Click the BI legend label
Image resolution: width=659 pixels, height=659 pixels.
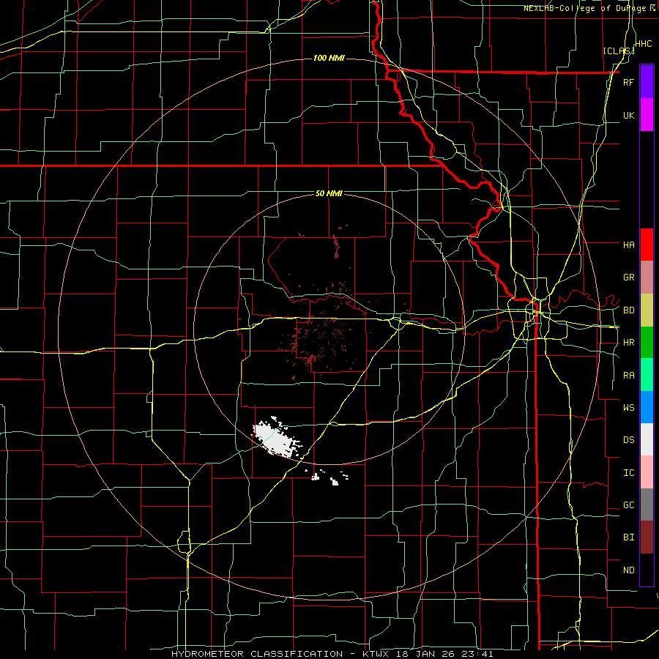point(628,537)
